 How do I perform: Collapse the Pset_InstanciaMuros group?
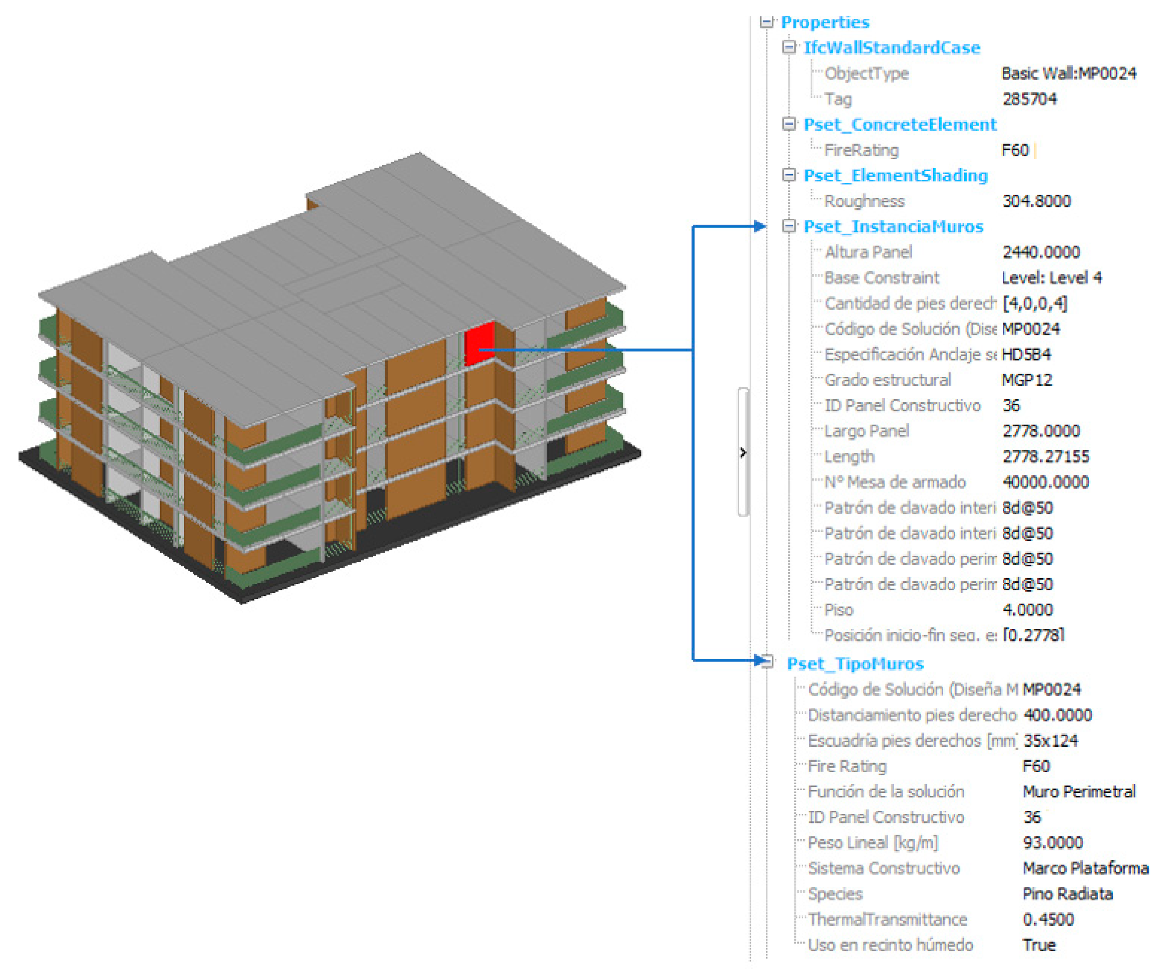788,226
